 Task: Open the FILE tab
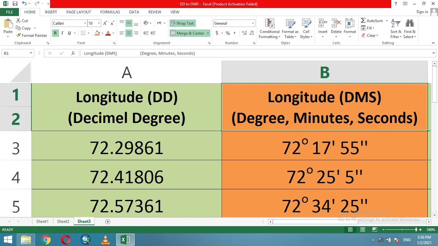10,12
